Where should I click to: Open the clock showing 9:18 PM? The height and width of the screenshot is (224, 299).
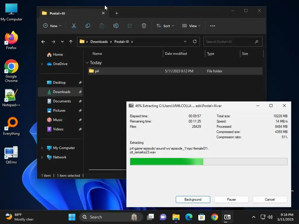coord(285,217)
